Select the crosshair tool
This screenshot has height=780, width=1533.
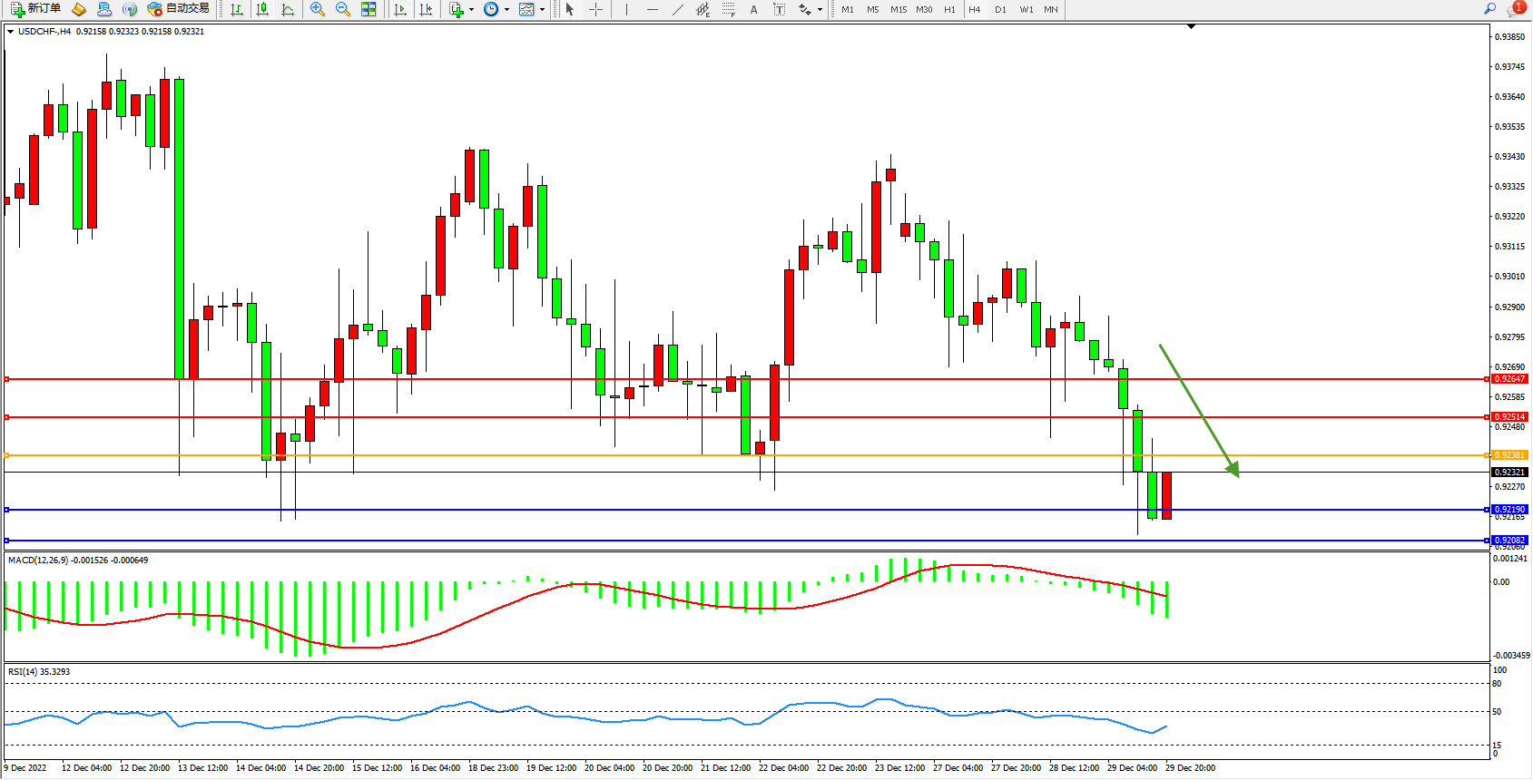pos(596,9)
